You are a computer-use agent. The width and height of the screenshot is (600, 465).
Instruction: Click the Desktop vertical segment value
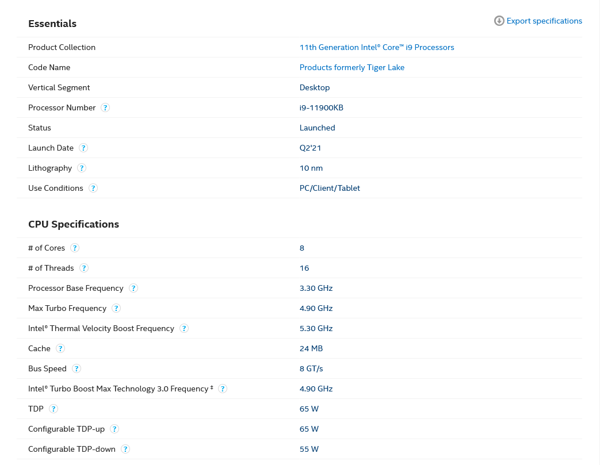coord(315,87)
